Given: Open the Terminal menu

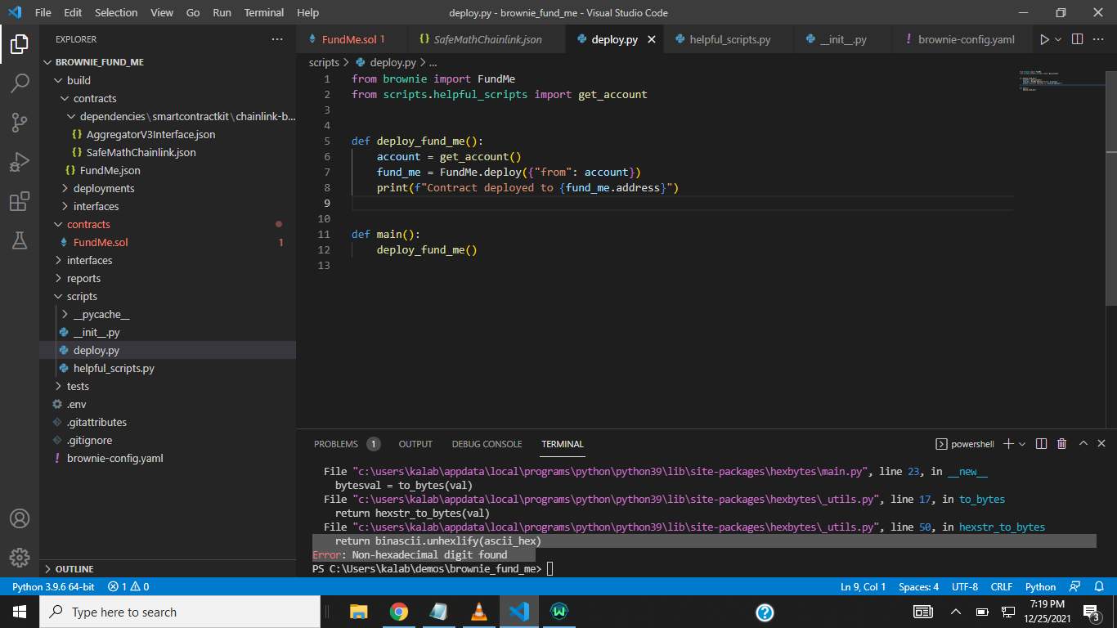Looking at the screenshot, I should click(263, 12).
